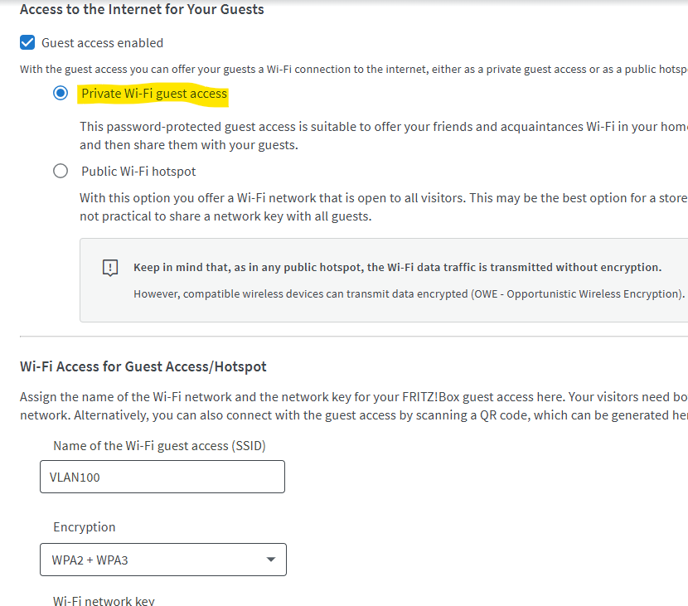The width and height of the screenshot is (688, 606).
Task: Click the Public Wi-Fi hotspot label text
Action: [138, 172]
